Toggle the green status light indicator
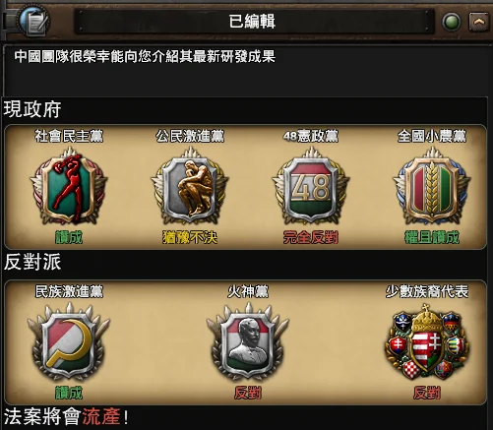Screen dimensions: 493x430 (x=452, y=22)
